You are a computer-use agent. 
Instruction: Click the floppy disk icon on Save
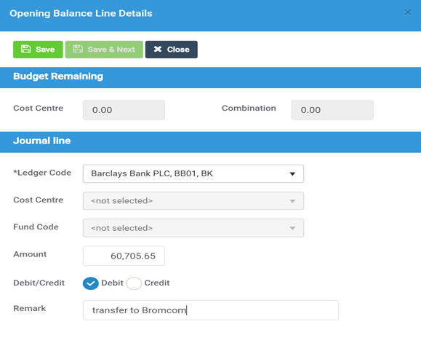25,49
